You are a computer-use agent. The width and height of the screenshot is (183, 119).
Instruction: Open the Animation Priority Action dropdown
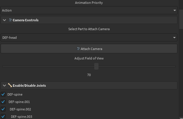[x=89, y=10]
